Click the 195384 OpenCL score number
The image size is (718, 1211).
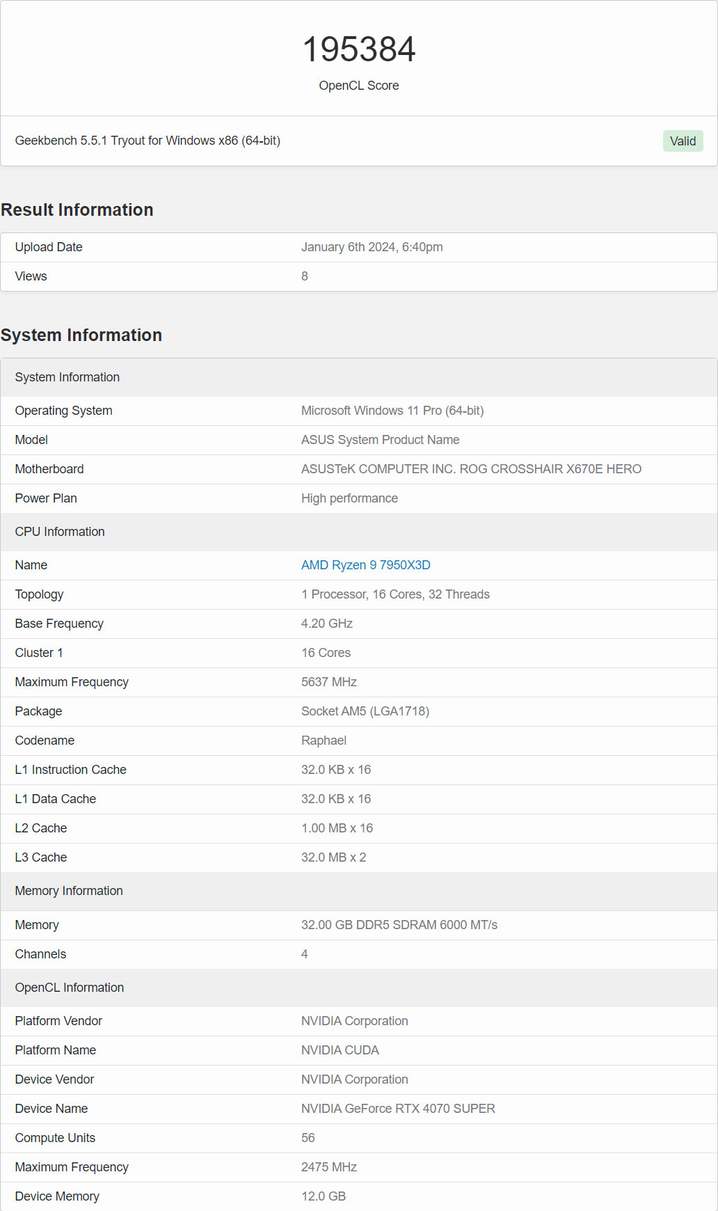[359, 49]
